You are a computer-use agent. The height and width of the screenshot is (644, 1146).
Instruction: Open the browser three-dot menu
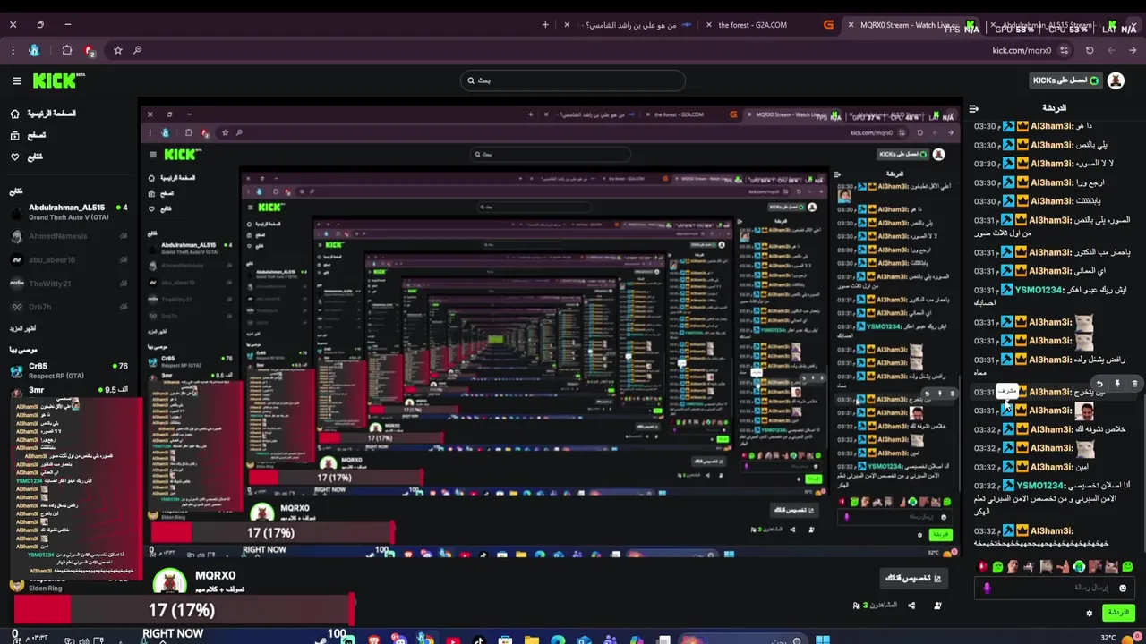point(13,50)
